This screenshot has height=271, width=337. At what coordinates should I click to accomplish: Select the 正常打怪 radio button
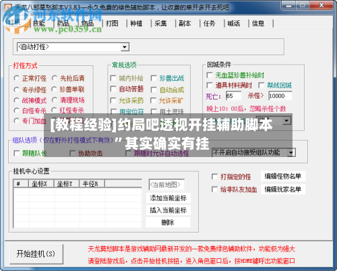[x=16, y=78]
